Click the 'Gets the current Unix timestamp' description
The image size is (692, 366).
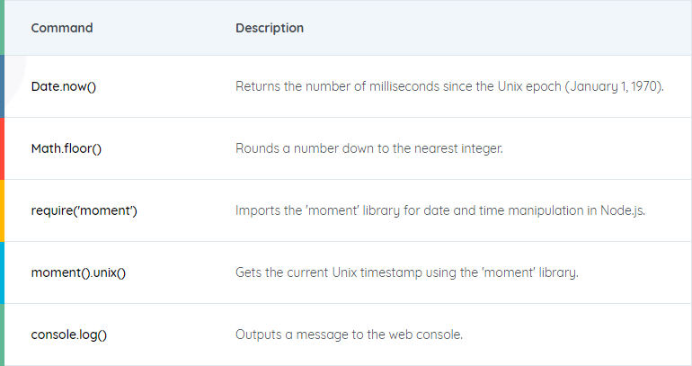[x=407, y=272]
